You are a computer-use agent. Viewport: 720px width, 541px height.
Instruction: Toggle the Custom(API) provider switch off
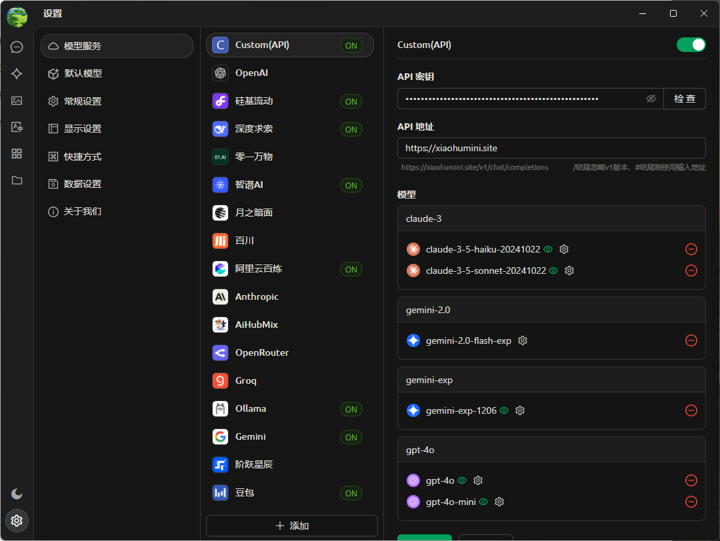[x=691, y=45]
